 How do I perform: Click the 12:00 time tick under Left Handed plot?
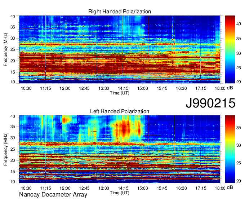pyautogui.click(x=65, y=188)
